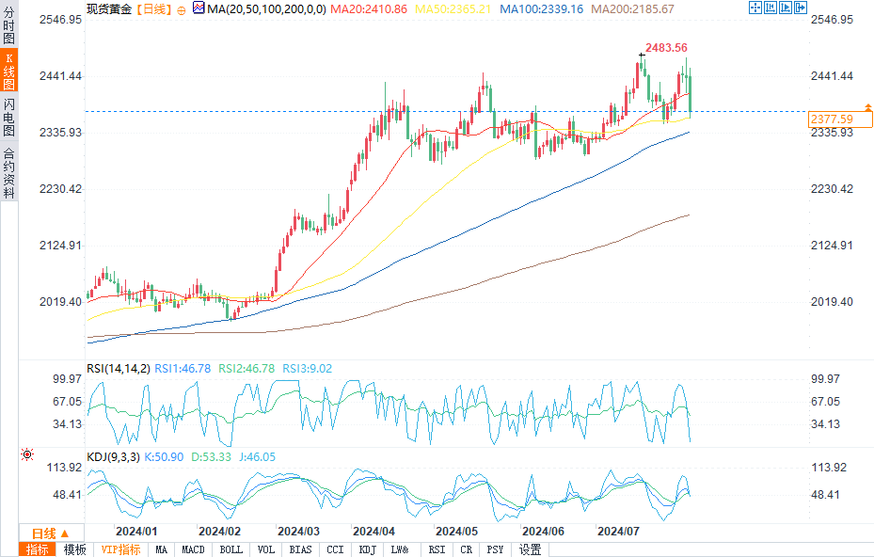Click the 2024/07 date axis label

[x=619, y=532]
